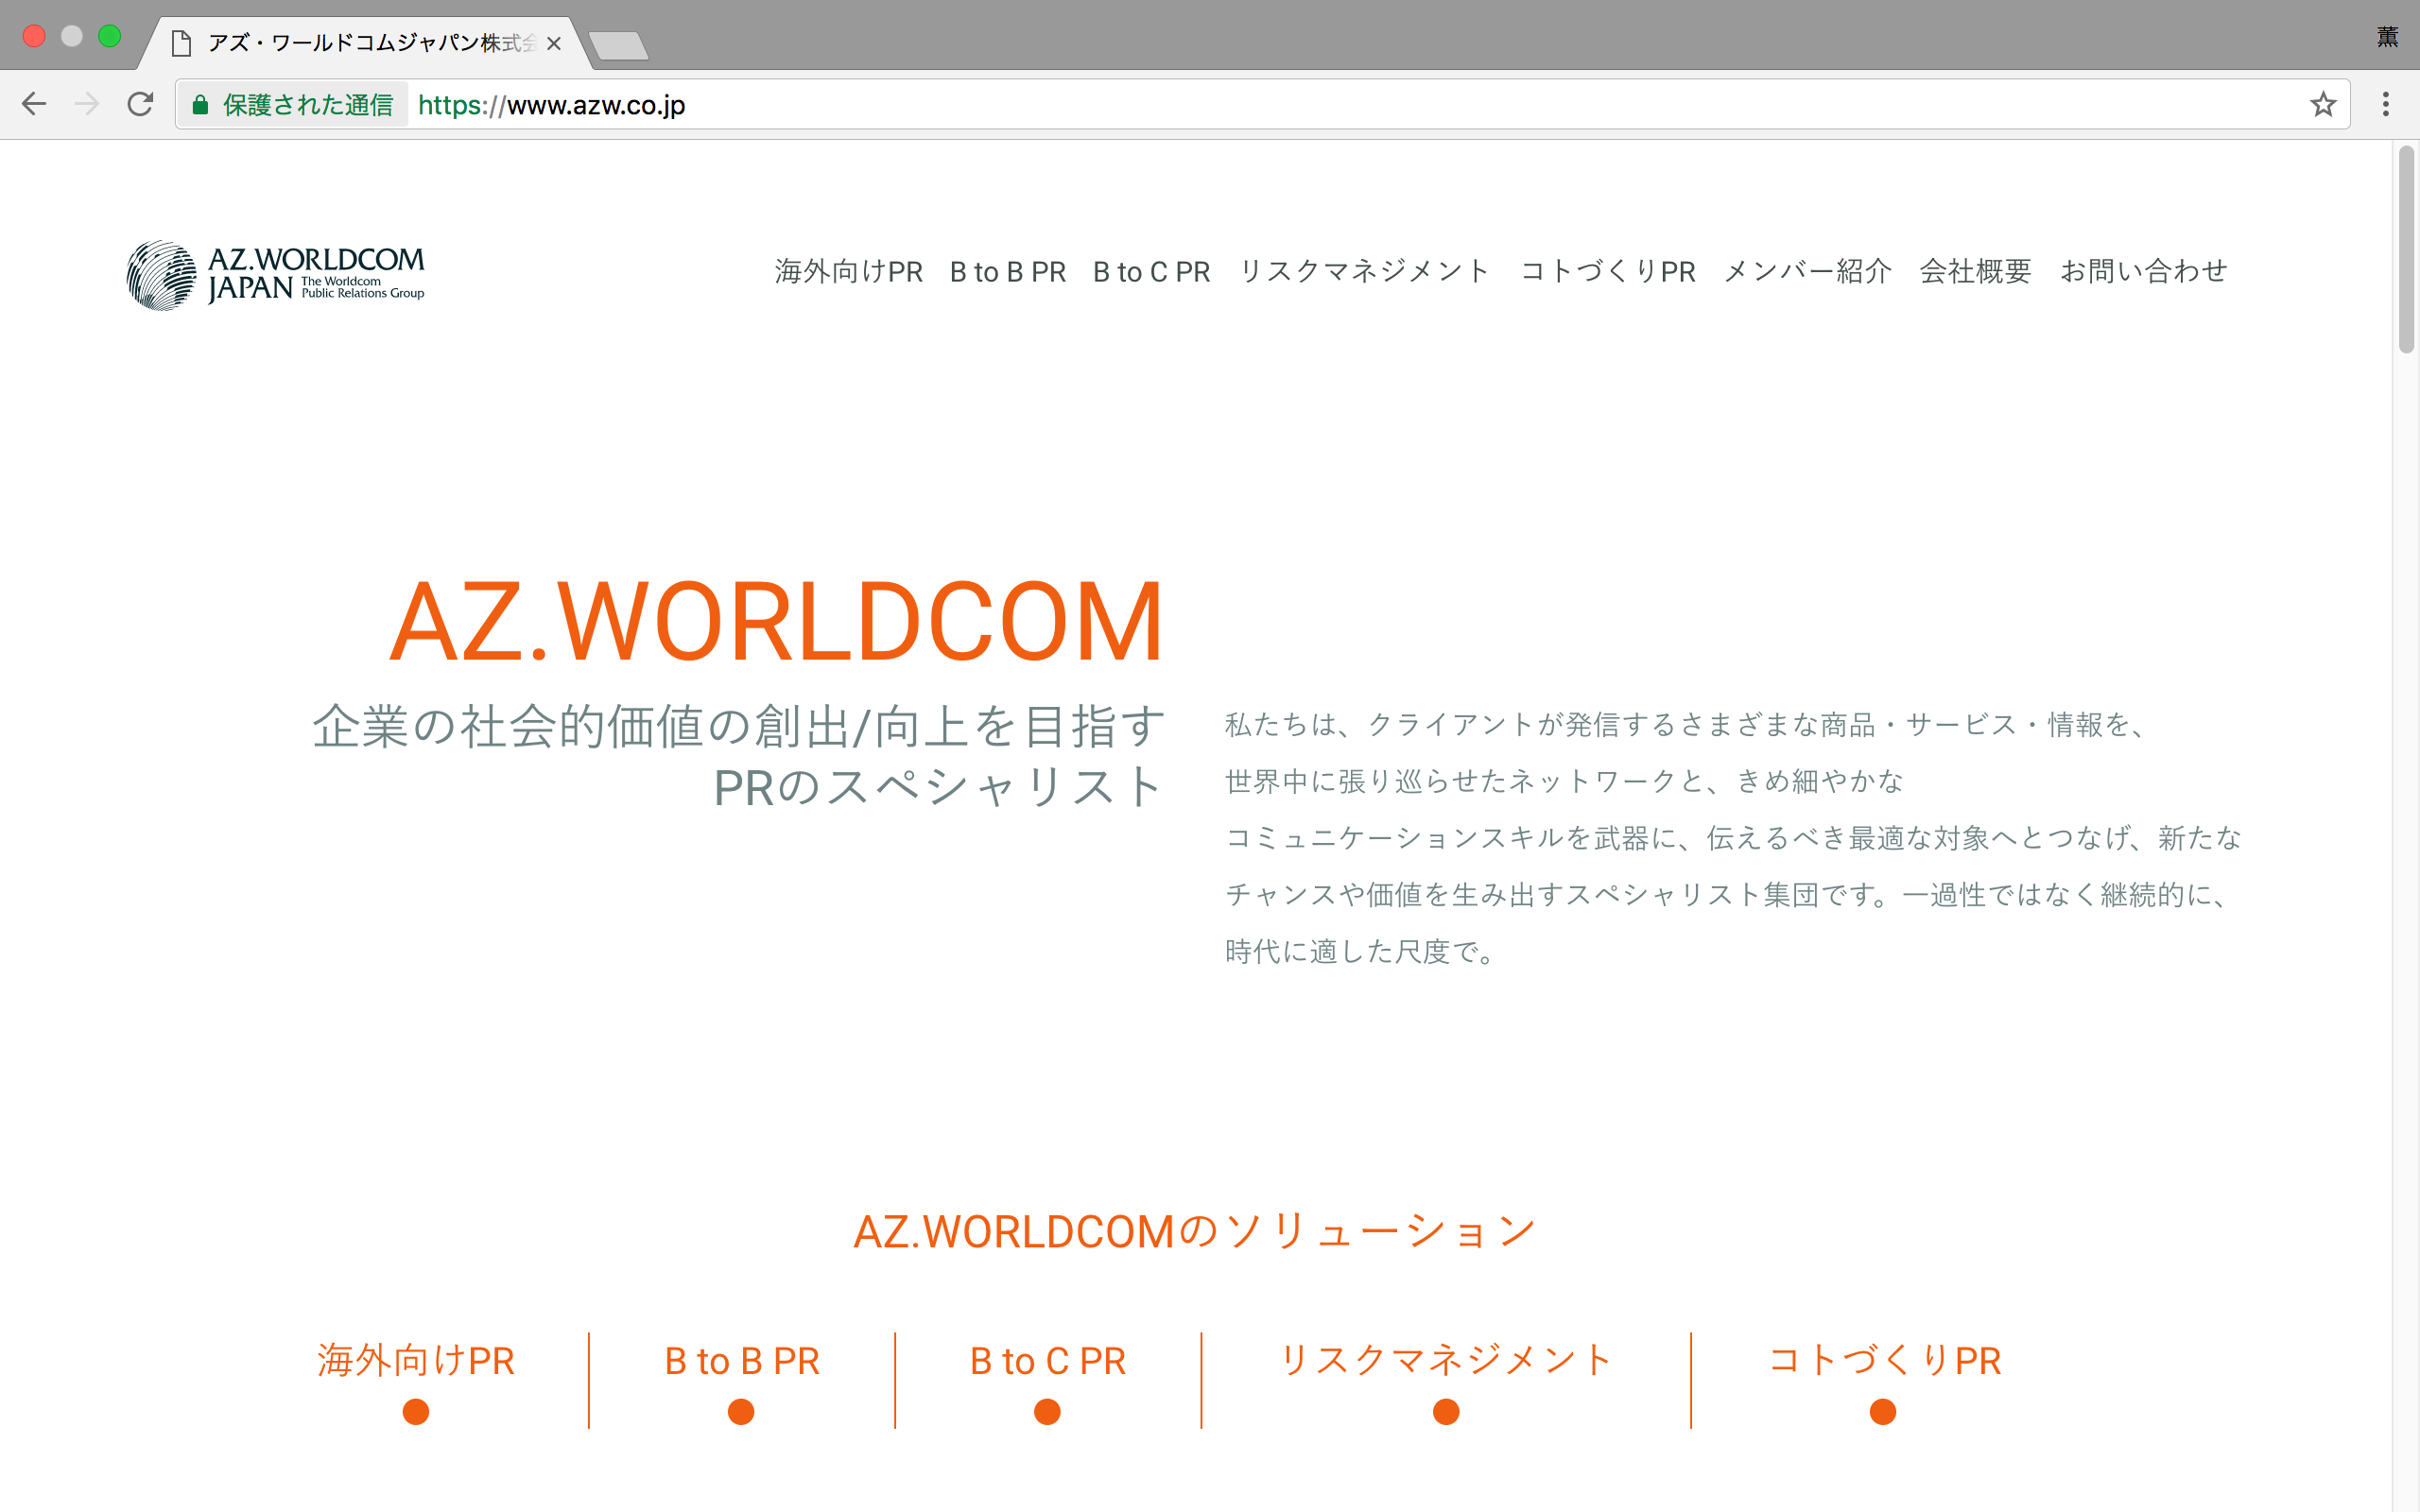Open the Chrome three-dot menu
This screenshot has width=2420, height=1512.
(x=2385, y=104)
